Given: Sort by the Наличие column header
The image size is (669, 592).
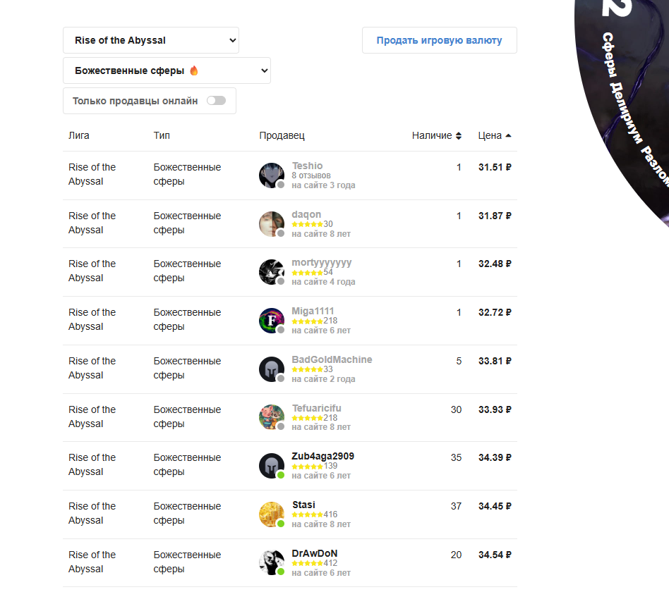Looking at the screenshot, I should [x=436, y=135].
